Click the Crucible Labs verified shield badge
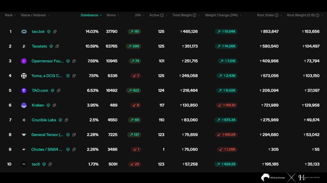The width and height of the screenshot is (327, 183). [x=60, y=120]
